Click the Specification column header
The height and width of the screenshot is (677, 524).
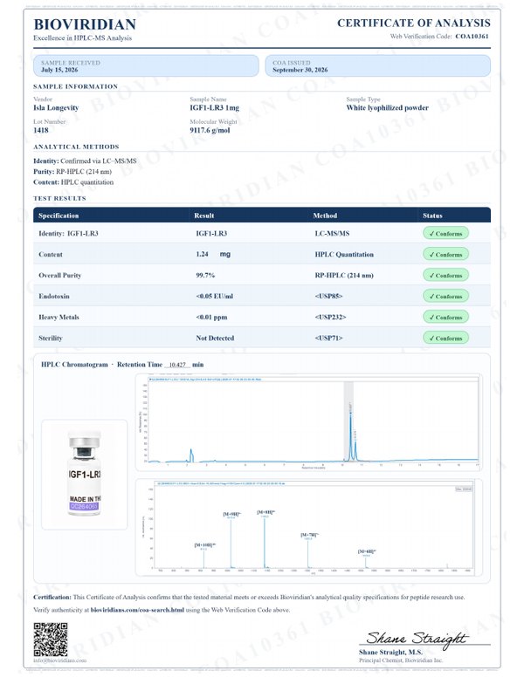coord(59,215)
